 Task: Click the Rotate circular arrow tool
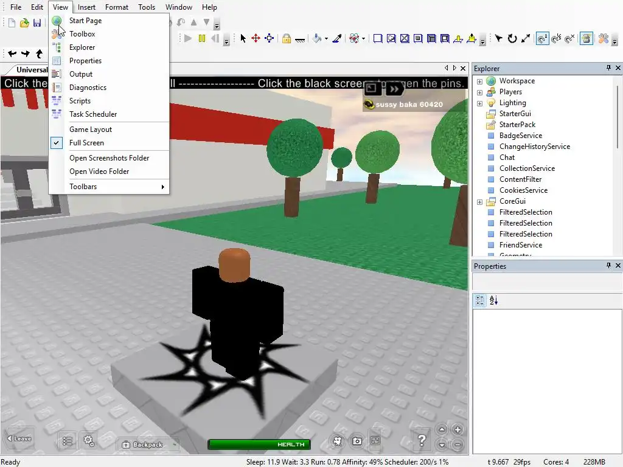(512, 38)
